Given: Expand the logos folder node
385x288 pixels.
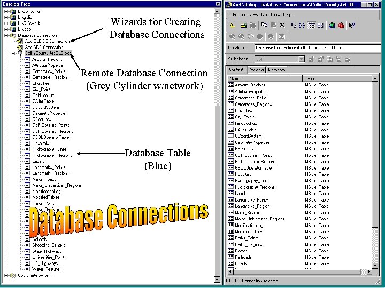Looking at the screenshot, I should click(6, 29).
